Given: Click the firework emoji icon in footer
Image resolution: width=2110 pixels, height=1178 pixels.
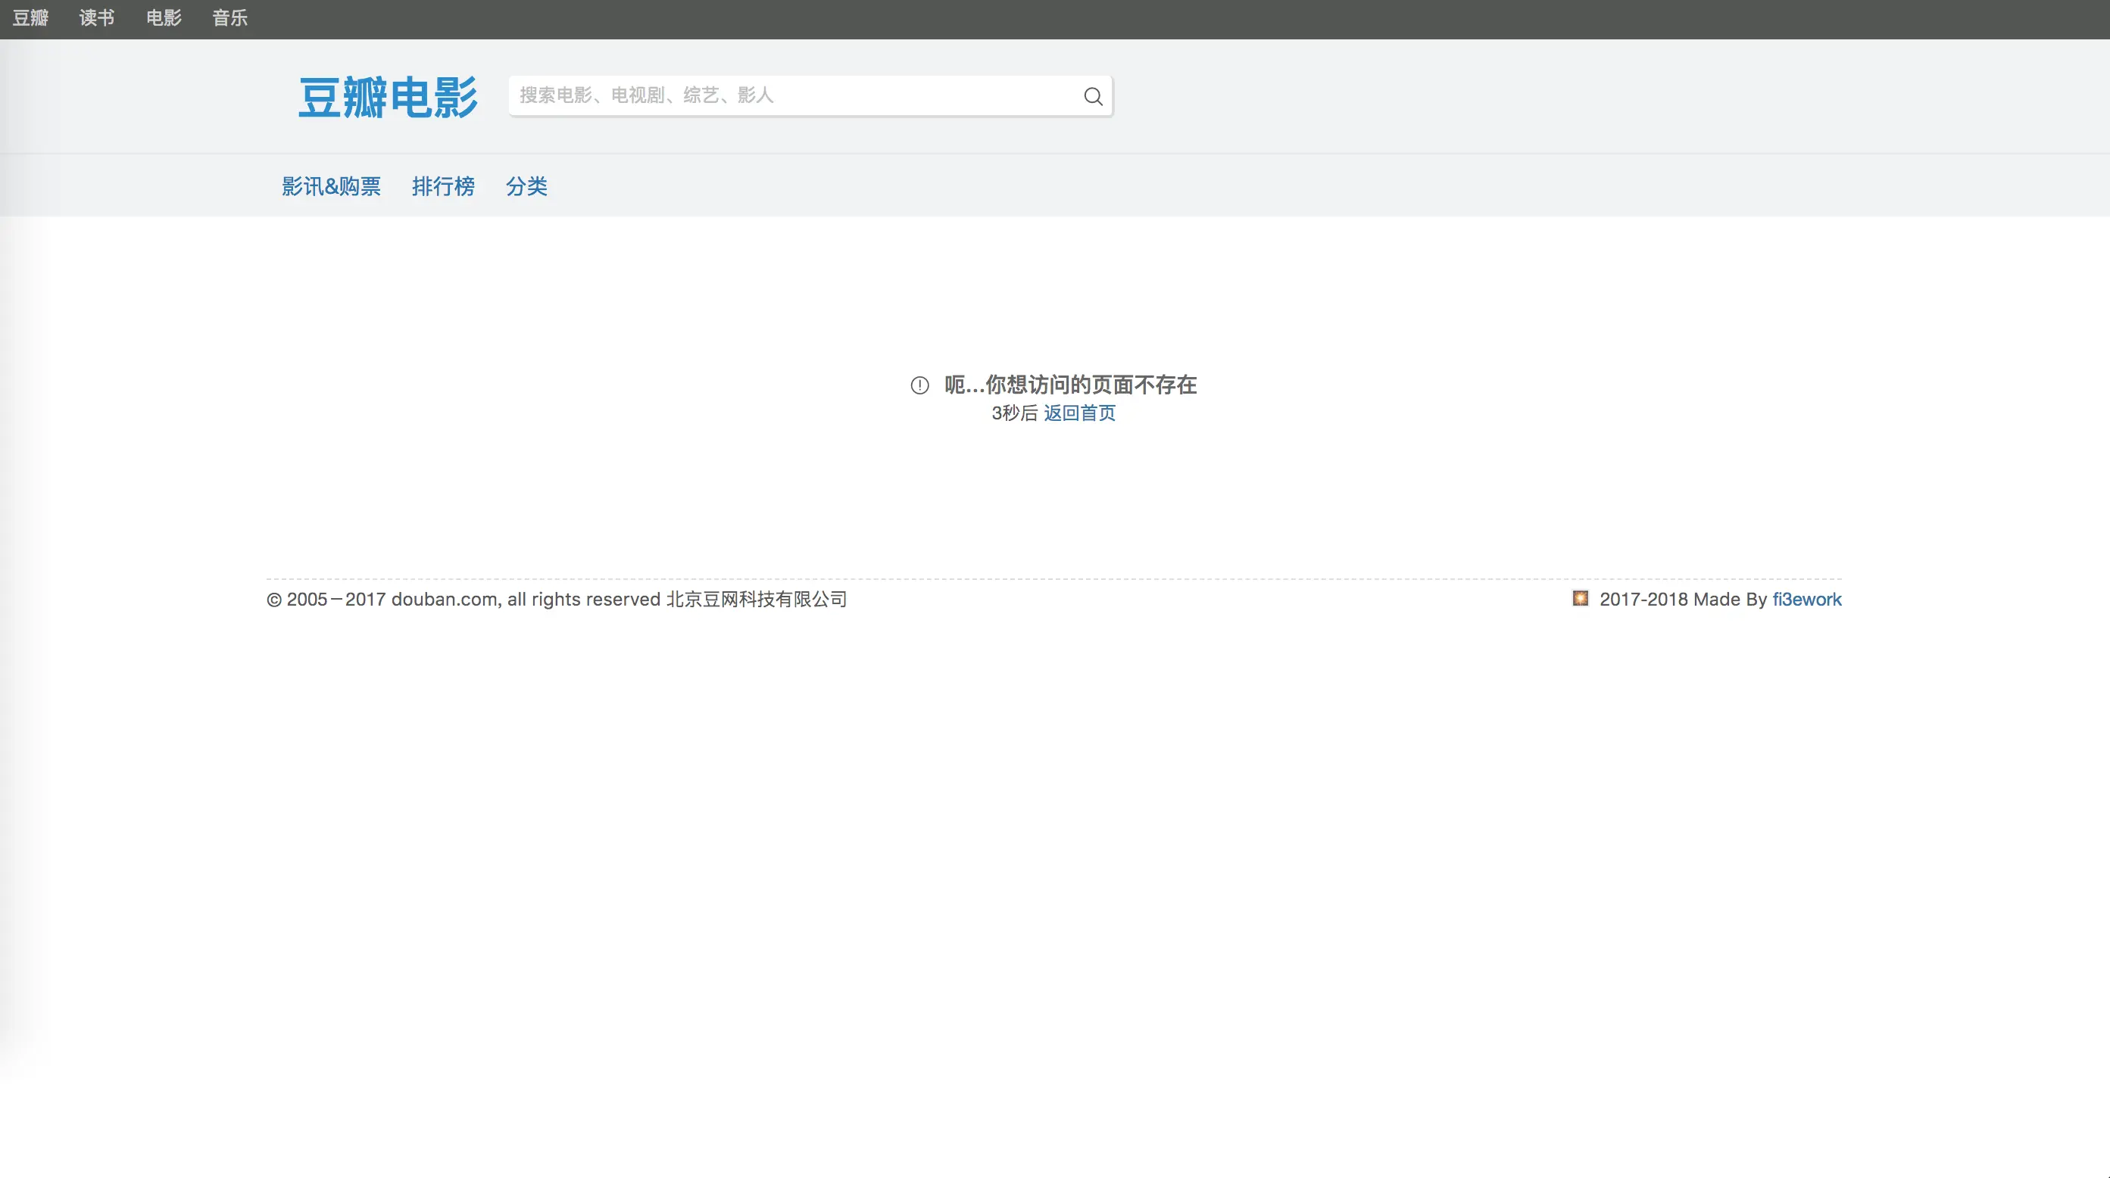Looking at the screenshot, I should [1580, 598].
